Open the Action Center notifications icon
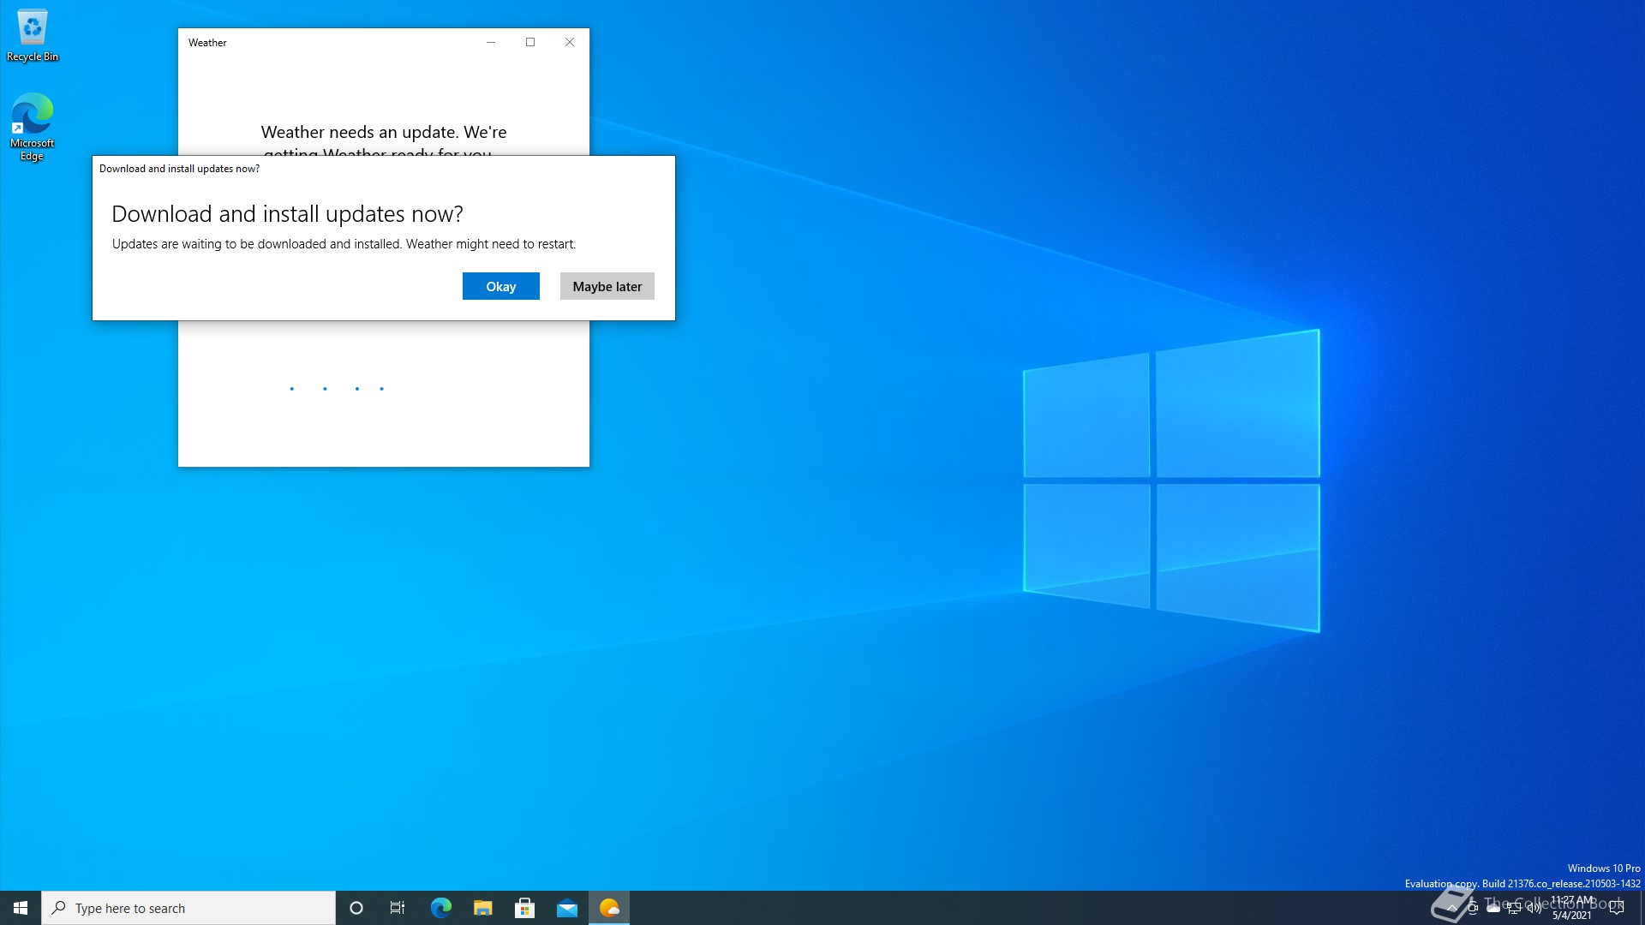1645x925 pixels. click(1617, 908)
